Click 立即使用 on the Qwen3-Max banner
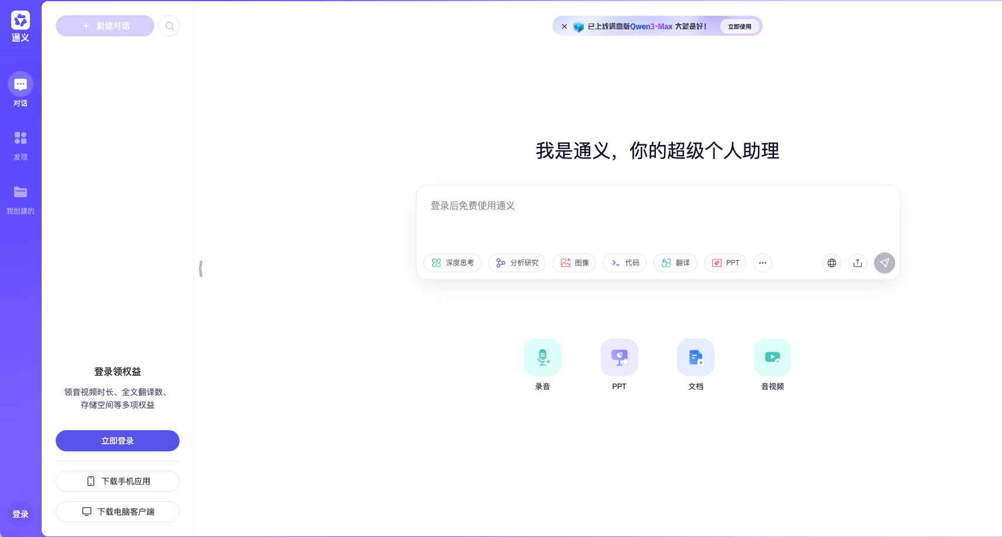The height and width of the screenshot is (537, 1002). (739, 26)
